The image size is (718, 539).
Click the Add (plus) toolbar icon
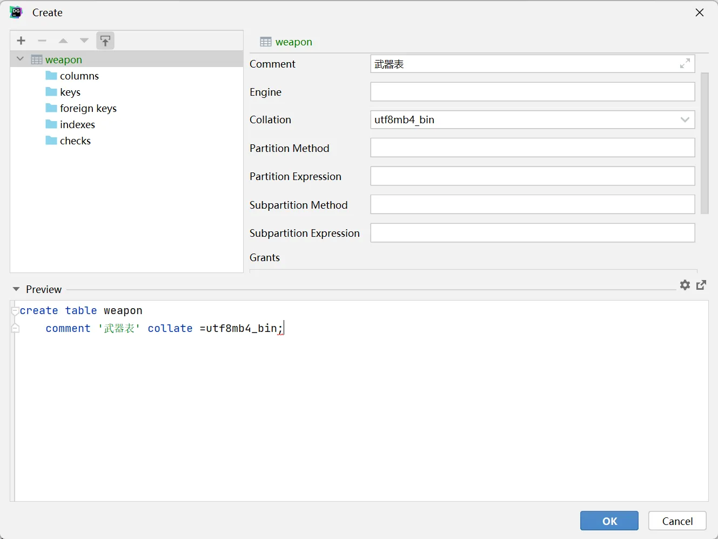point(21,41)
